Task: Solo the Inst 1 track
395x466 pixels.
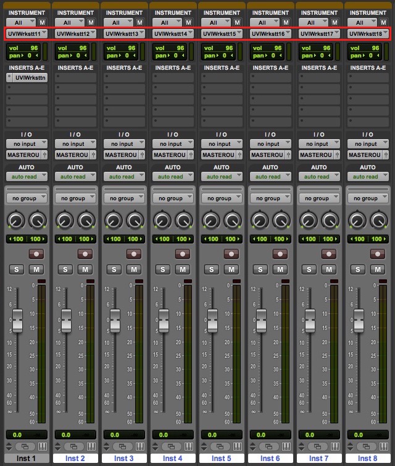Action: (x=17, y=269)
